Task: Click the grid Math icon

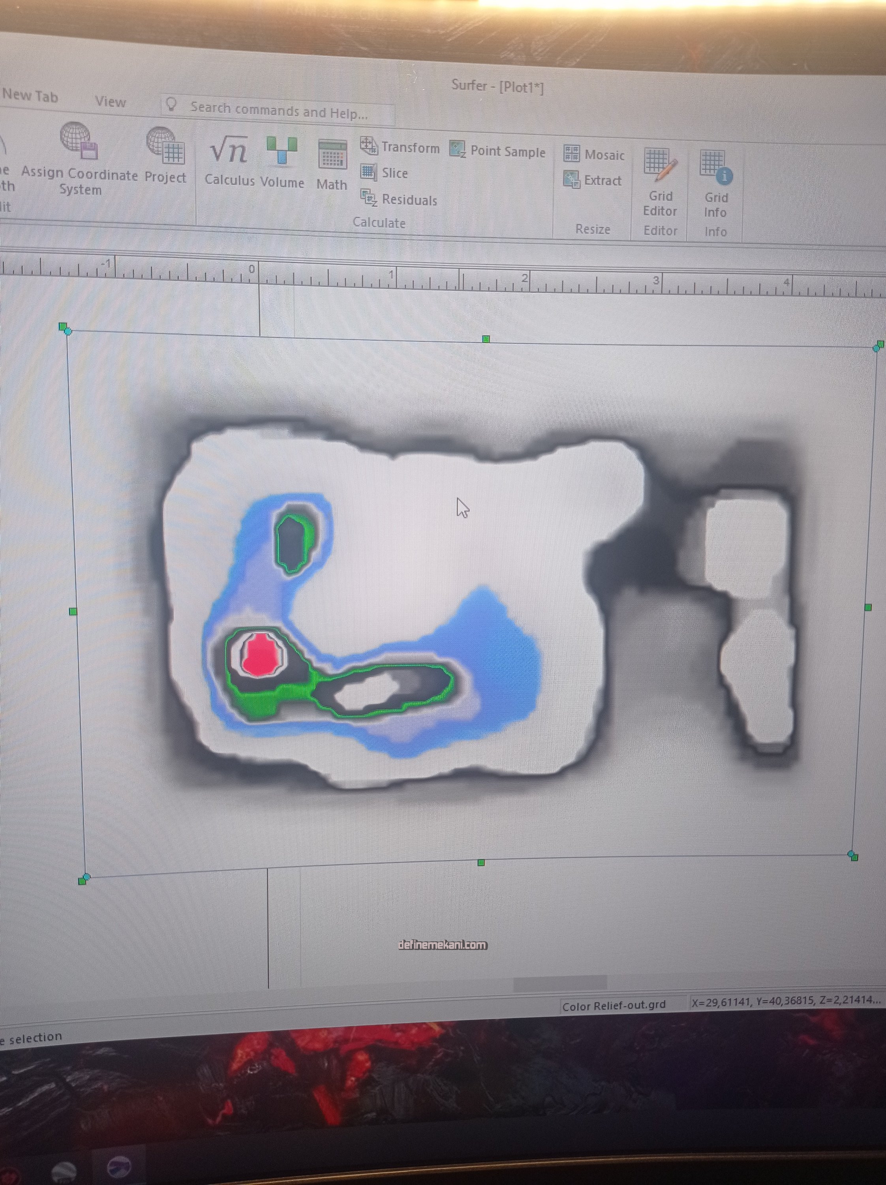Action: pyautogui.click(x=332, y=155)
